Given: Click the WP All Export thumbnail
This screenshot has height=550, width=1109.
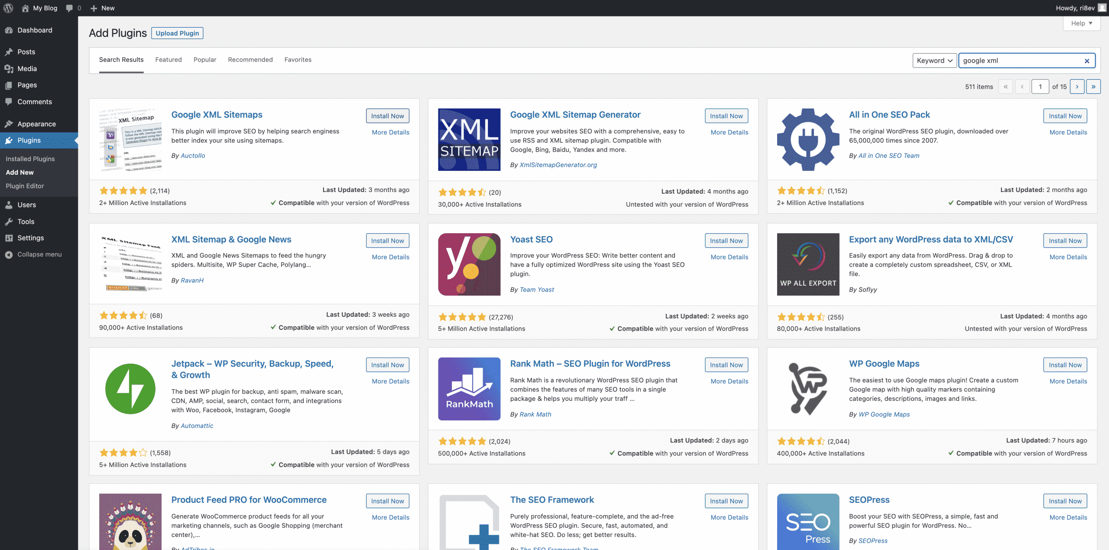Looking at the screenshot, I should pyautogui.click(x=808, y=264).
